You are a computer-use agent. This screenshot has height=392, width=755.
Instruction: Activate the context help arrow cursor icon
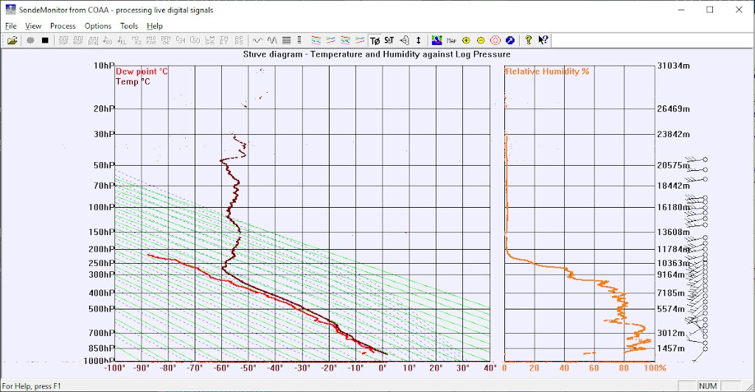543,41
